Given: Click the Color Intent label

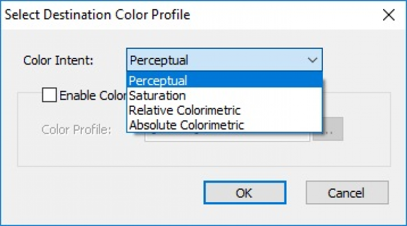Looking at the screenshot, I should [x=59, y=60].
